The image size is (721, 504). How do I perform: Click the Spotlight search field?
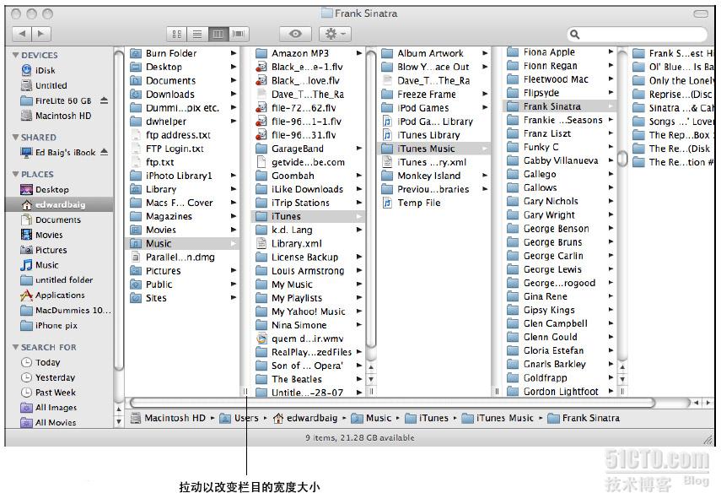click(x=638, y=34)
